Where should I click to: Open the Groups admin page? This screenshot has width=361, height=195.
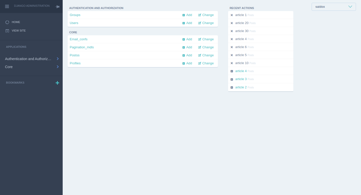click(x=75, y=15)
